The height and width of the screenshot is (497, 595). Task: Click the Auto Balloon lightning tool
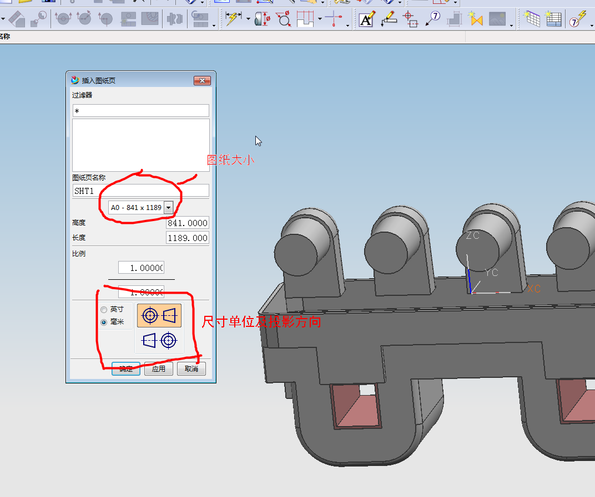578,18
